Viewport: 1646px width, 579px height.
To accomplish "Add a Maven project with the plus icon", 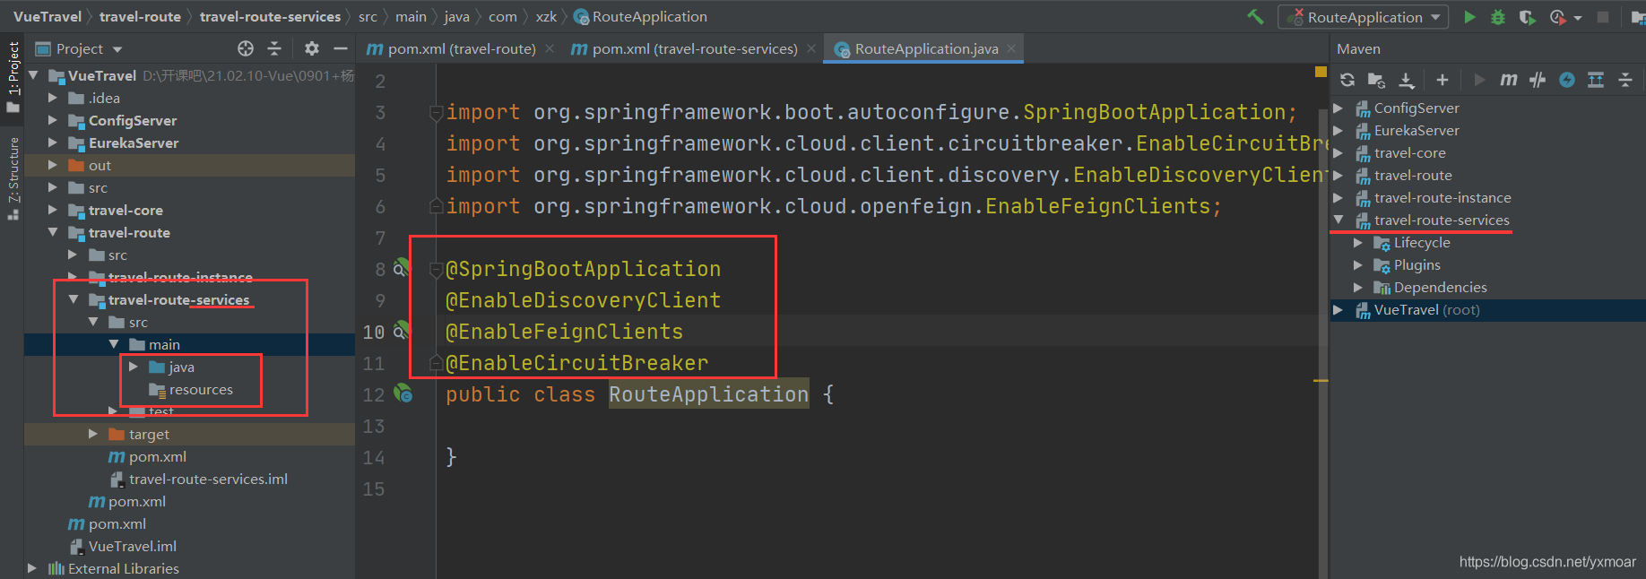I will tap(1442, 80).
